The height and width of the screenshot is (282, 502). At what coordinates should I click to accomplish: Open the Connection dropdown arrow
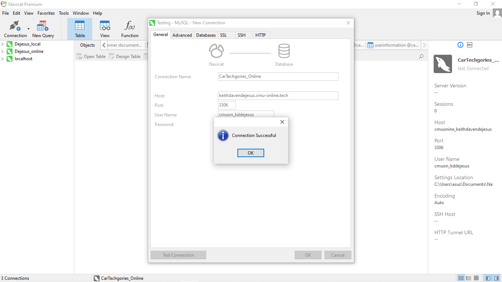pyautogui.click(x=28, y=29)
